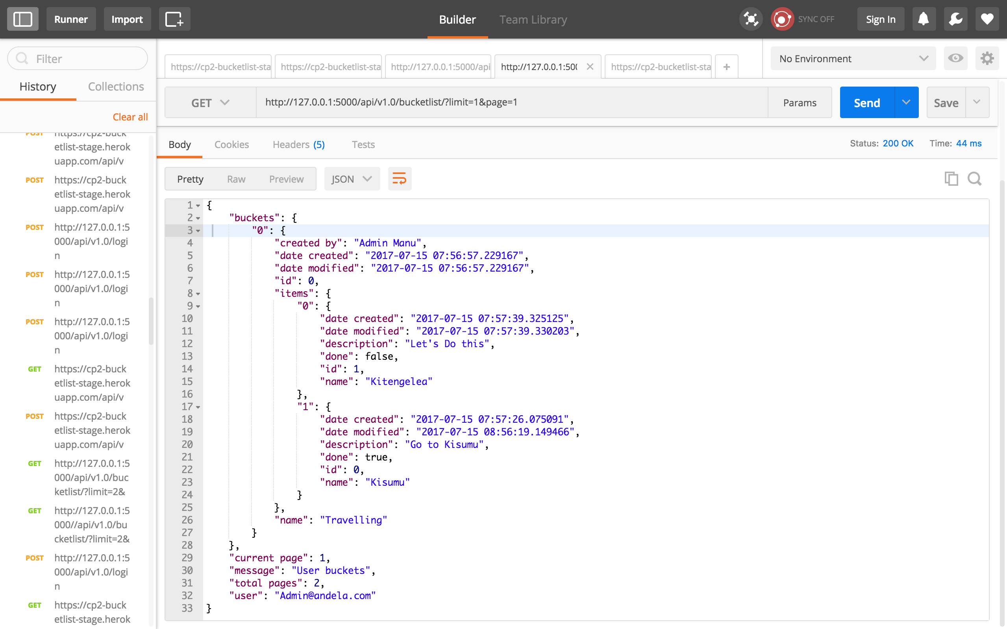This screenshot has height=629, width=1007.
Task: Open settings wrench icon
Action: pyautogui.click(x=955, y=19)
